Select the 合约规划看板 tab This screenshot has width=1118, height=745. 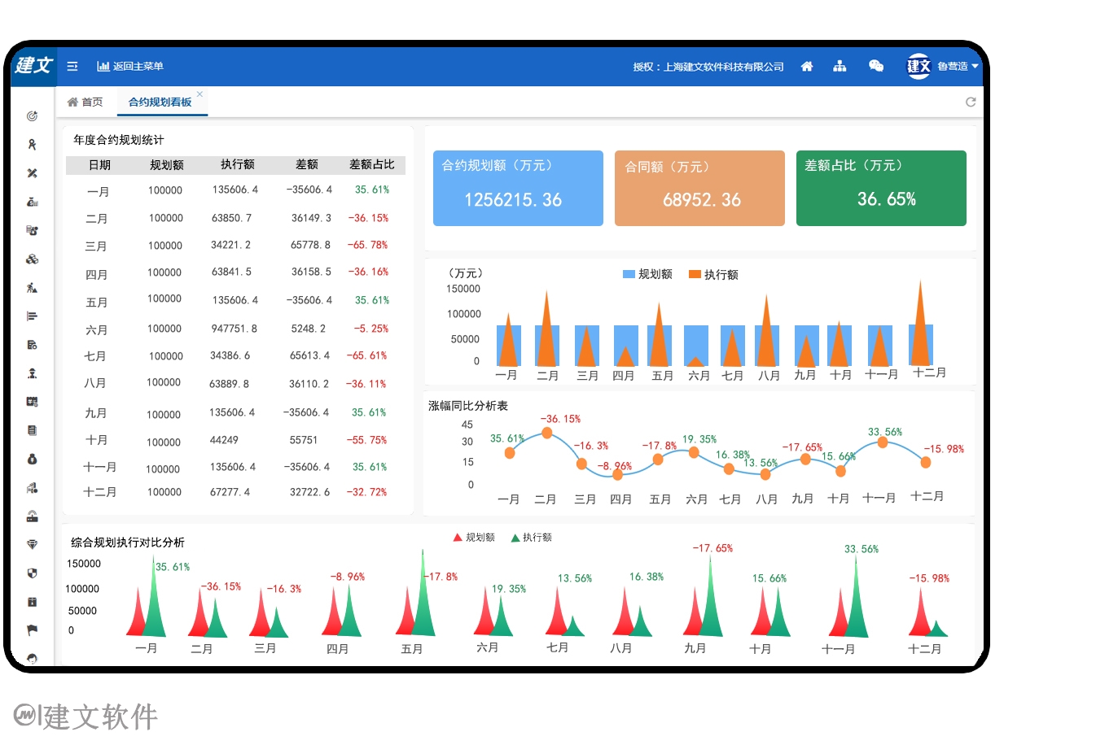[x=160, y=102]
